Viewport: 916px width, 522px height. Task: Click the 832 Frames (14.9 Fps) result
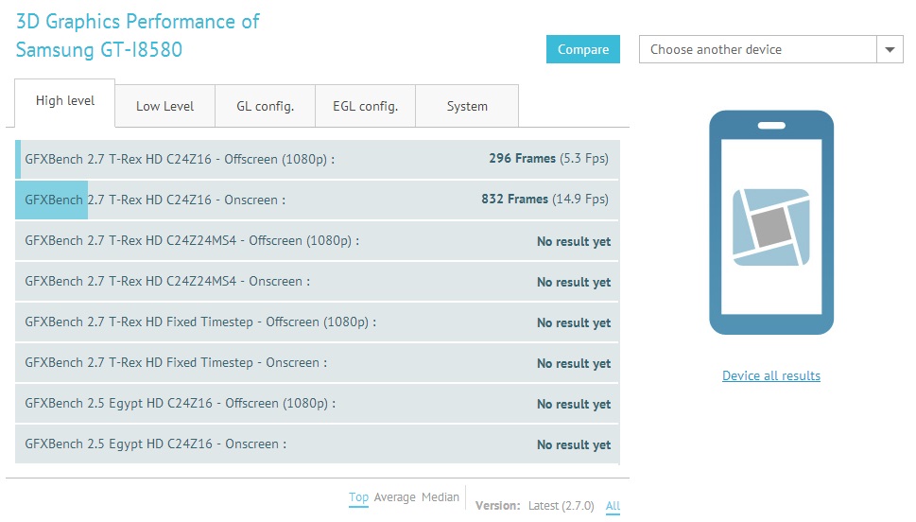tap(544, 200)
